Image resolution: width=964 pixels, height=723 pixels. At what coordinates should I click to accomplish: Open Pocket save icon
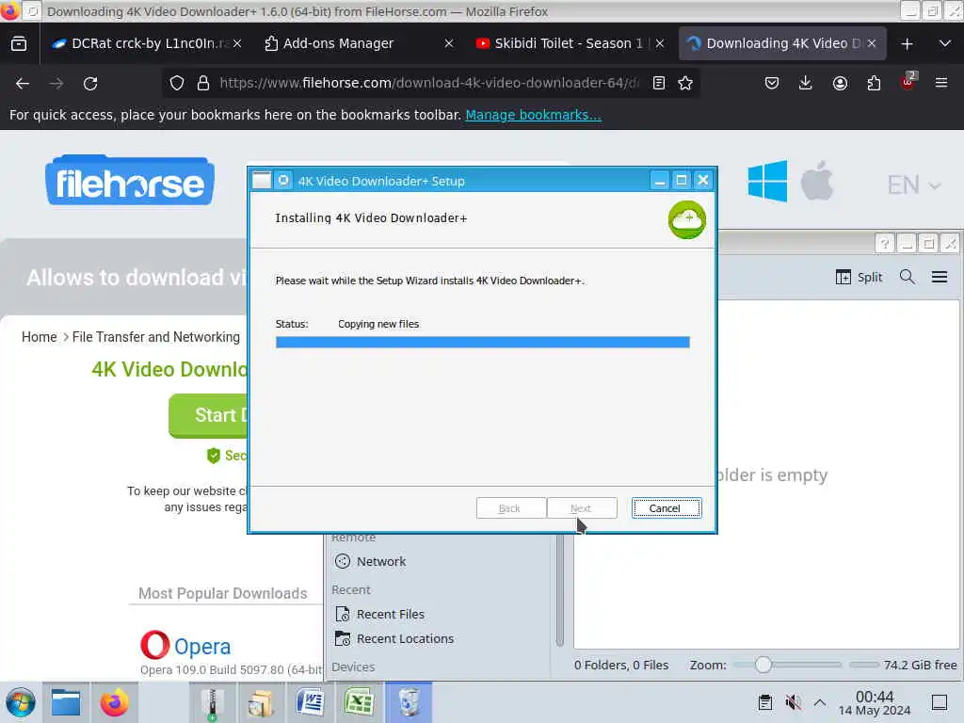772,83
